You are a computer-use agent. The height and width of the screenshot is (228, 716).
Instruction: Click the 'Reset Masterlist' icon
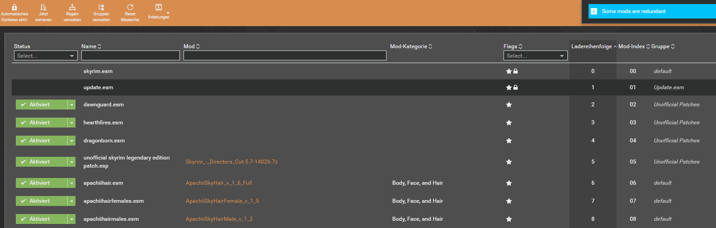(130, 8)
